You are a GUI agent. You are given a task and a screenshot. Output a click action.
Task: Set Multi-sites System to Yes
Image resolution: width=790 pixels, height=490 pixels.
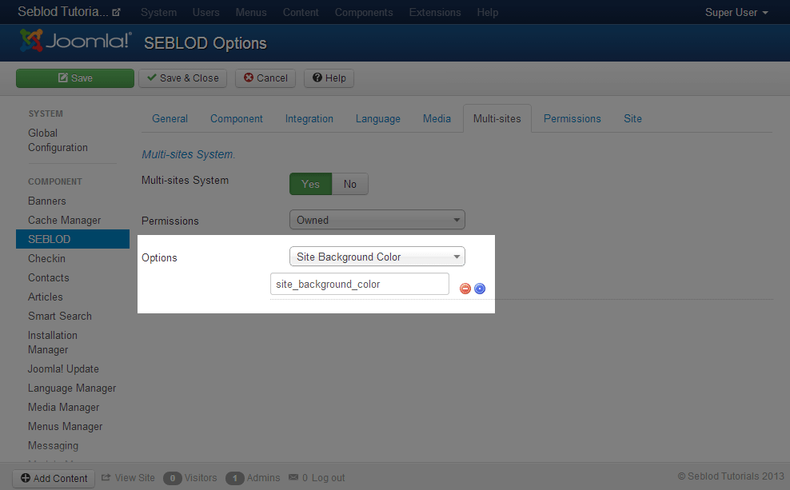(310, 184)
